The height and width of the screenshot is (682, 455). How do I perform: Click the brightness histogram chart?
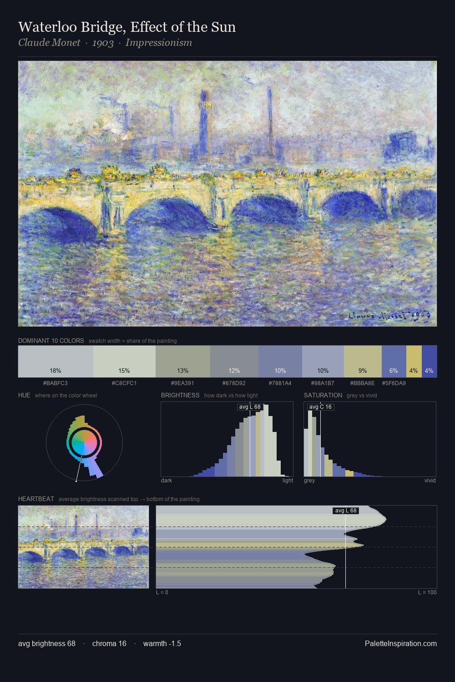click(x=227, y=439)
